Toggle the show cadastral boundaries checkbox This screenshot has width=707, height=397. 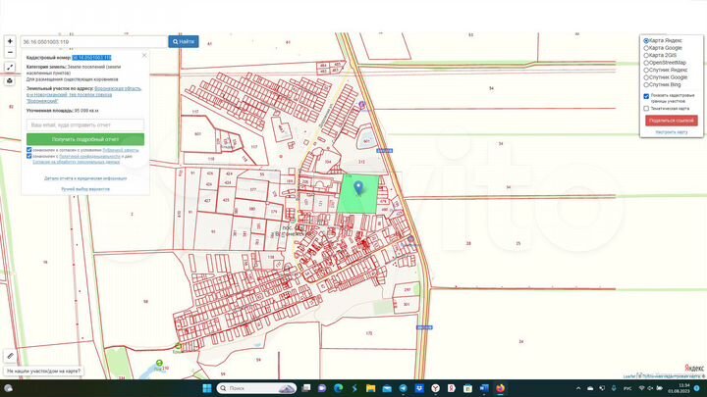tap(646, 96)
